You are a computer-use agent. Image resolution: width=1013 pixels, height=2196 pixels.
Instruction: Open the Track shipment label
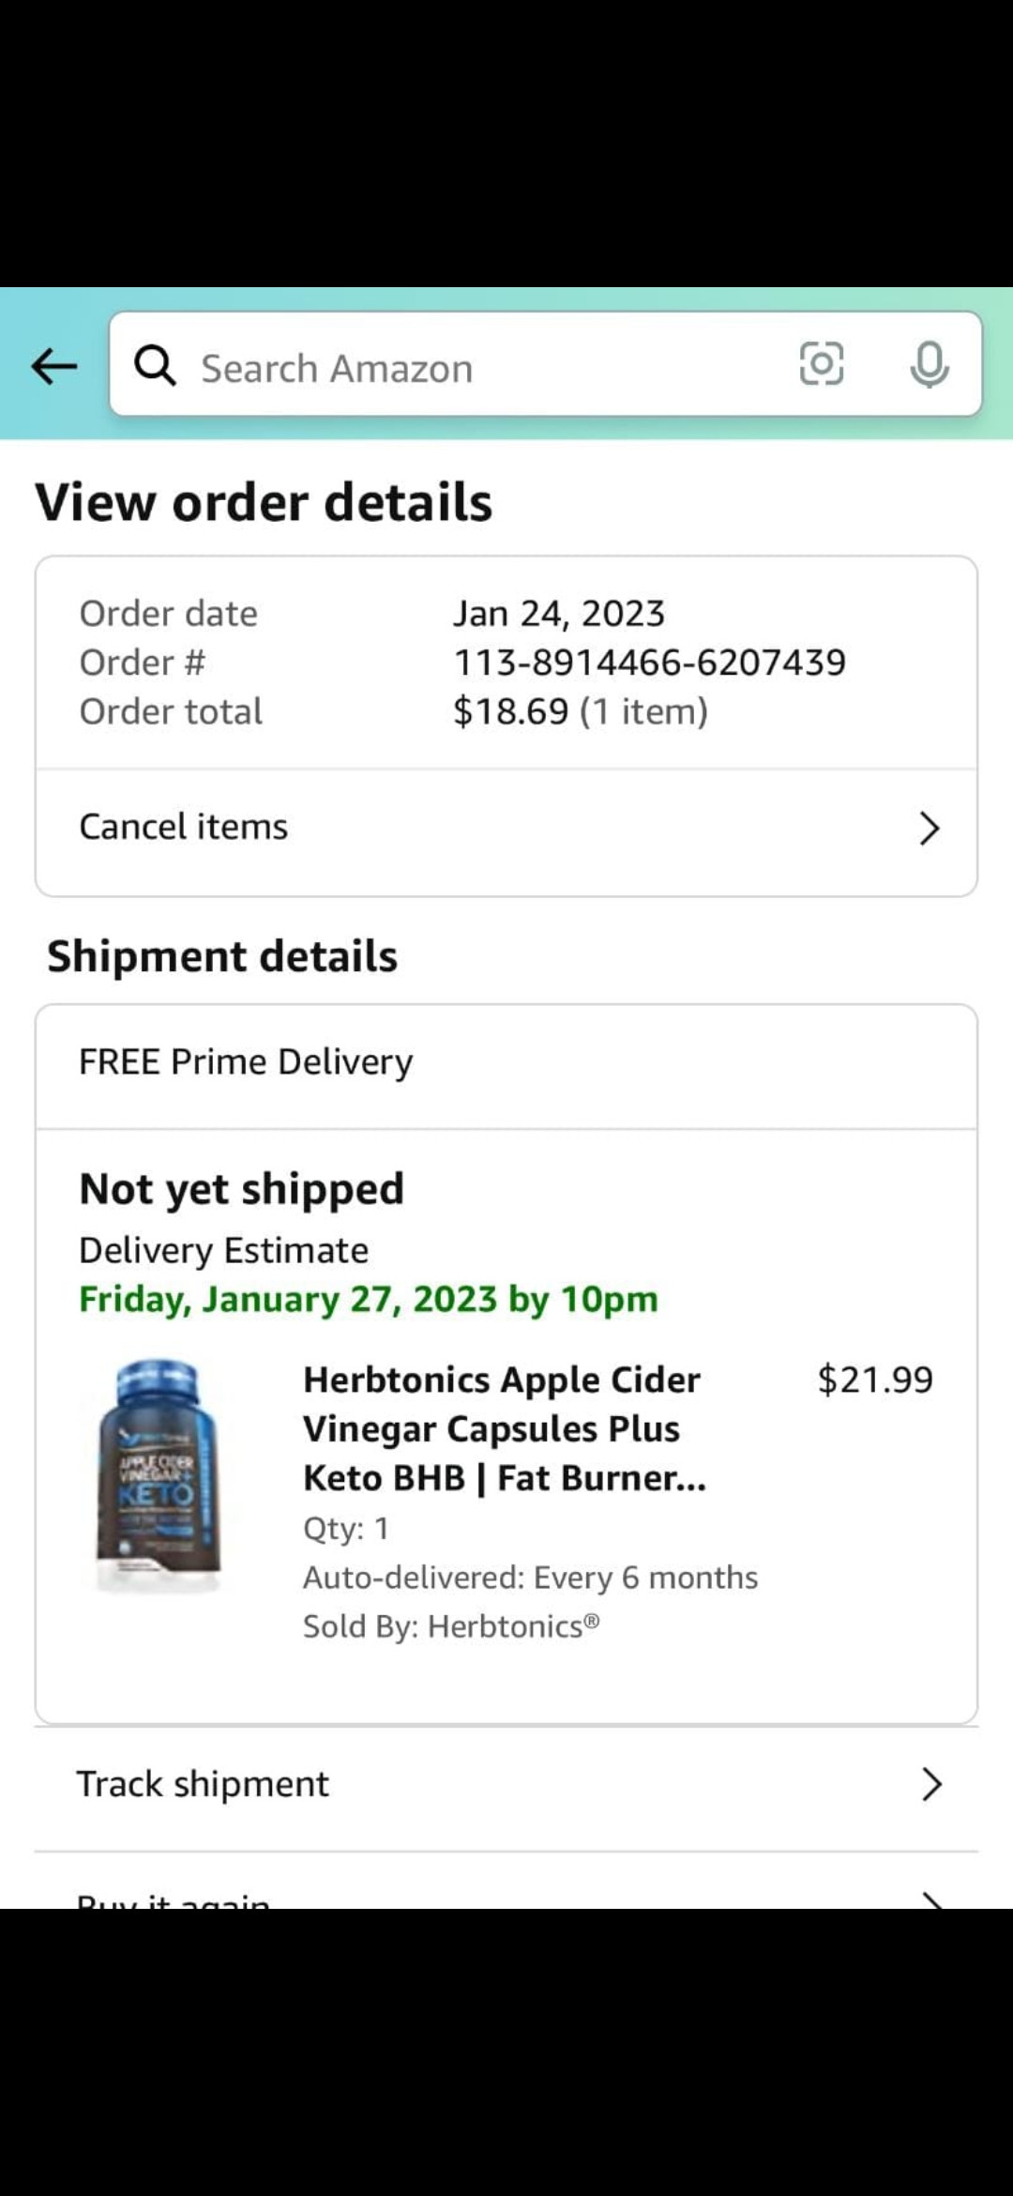tap(203, 1784)
